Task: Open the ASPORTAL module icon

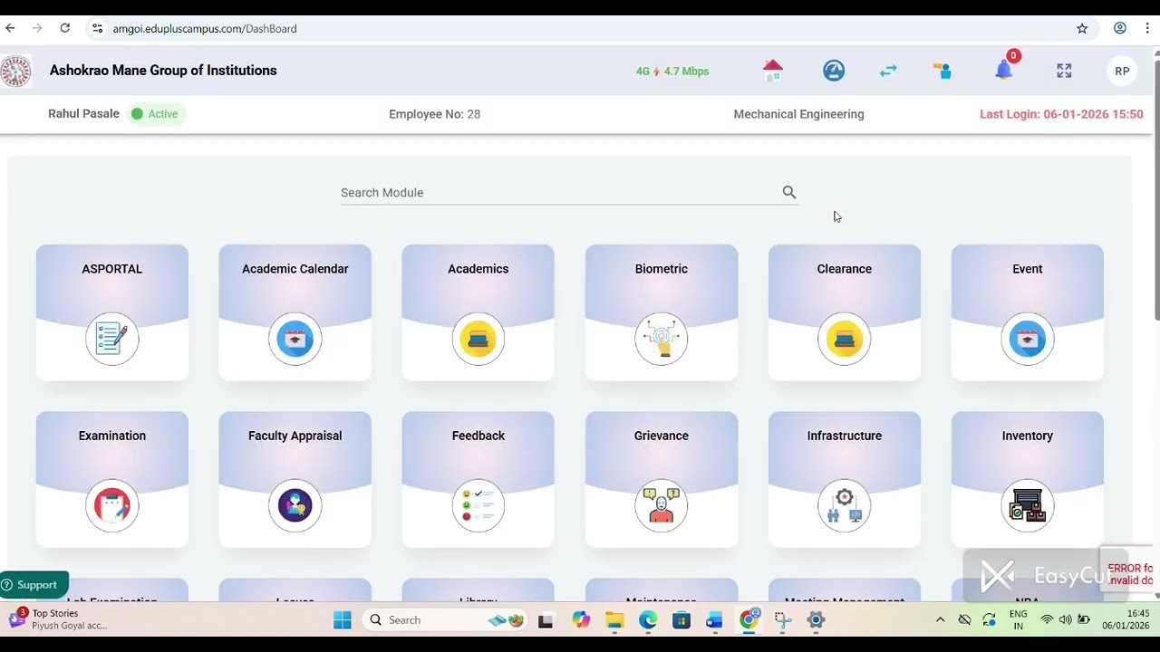Action: click(112, 339)
